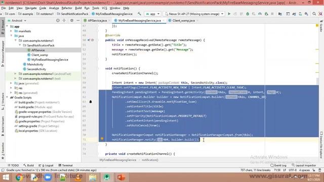Click the Windows Start button
Image resolution: width=324 pixels, height=182 pixels.
(x=6, y=177)
